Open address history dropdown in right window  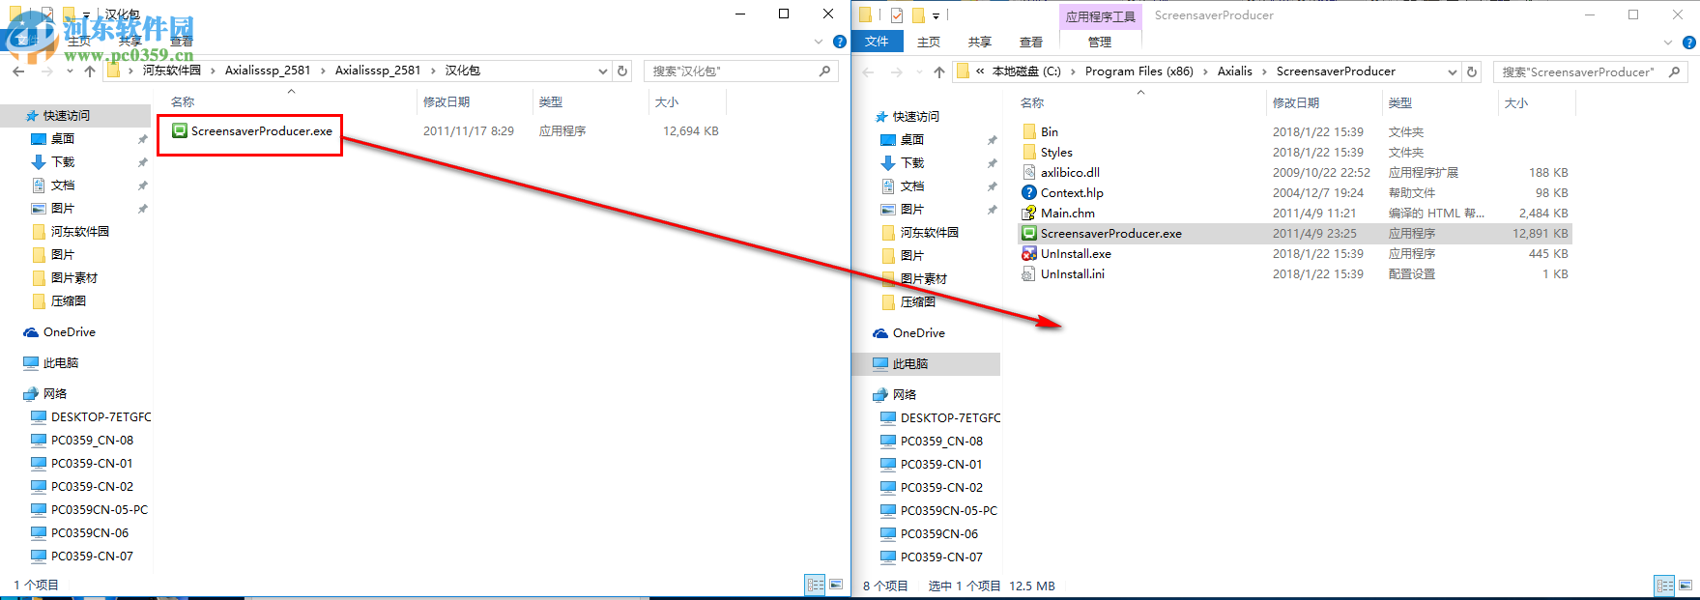pyautogui.click(x=1452, y=71)
